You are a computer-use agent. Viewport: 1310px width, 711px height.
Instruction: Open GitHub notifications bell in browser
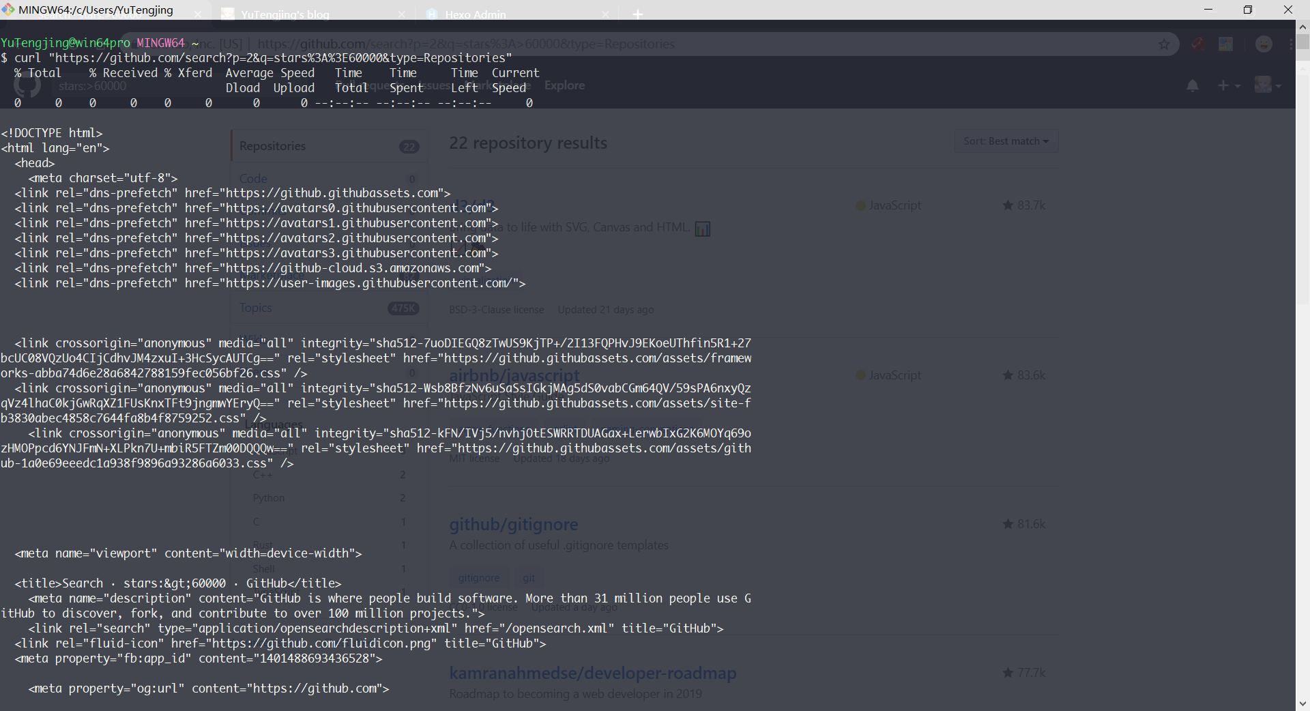point(1193,86)
